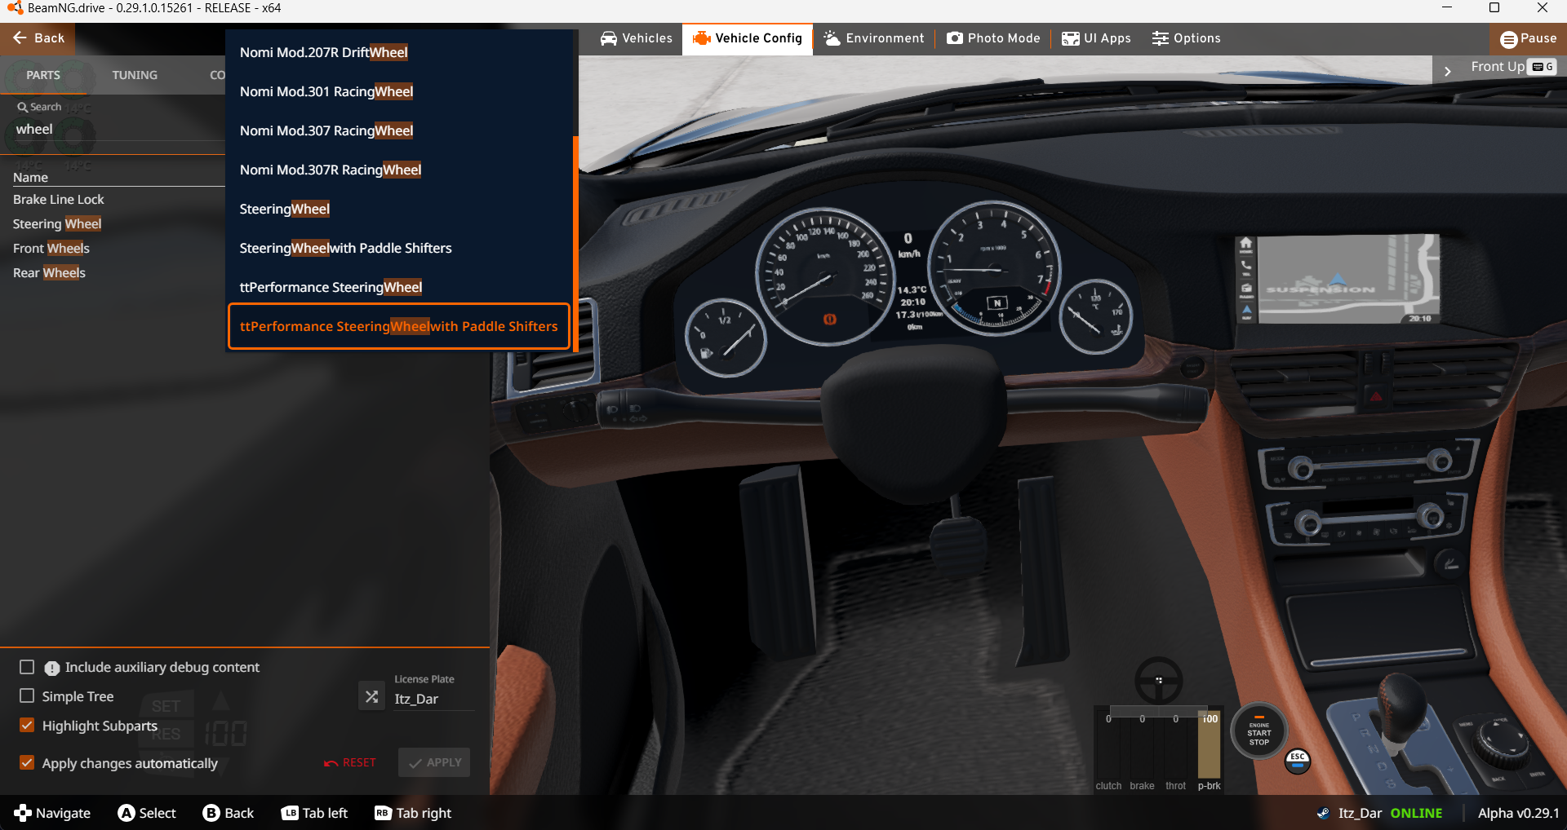Choose Nomi Mod.307 Racing Wheel option
The image size is (1567, 830).
coord(399,130)
